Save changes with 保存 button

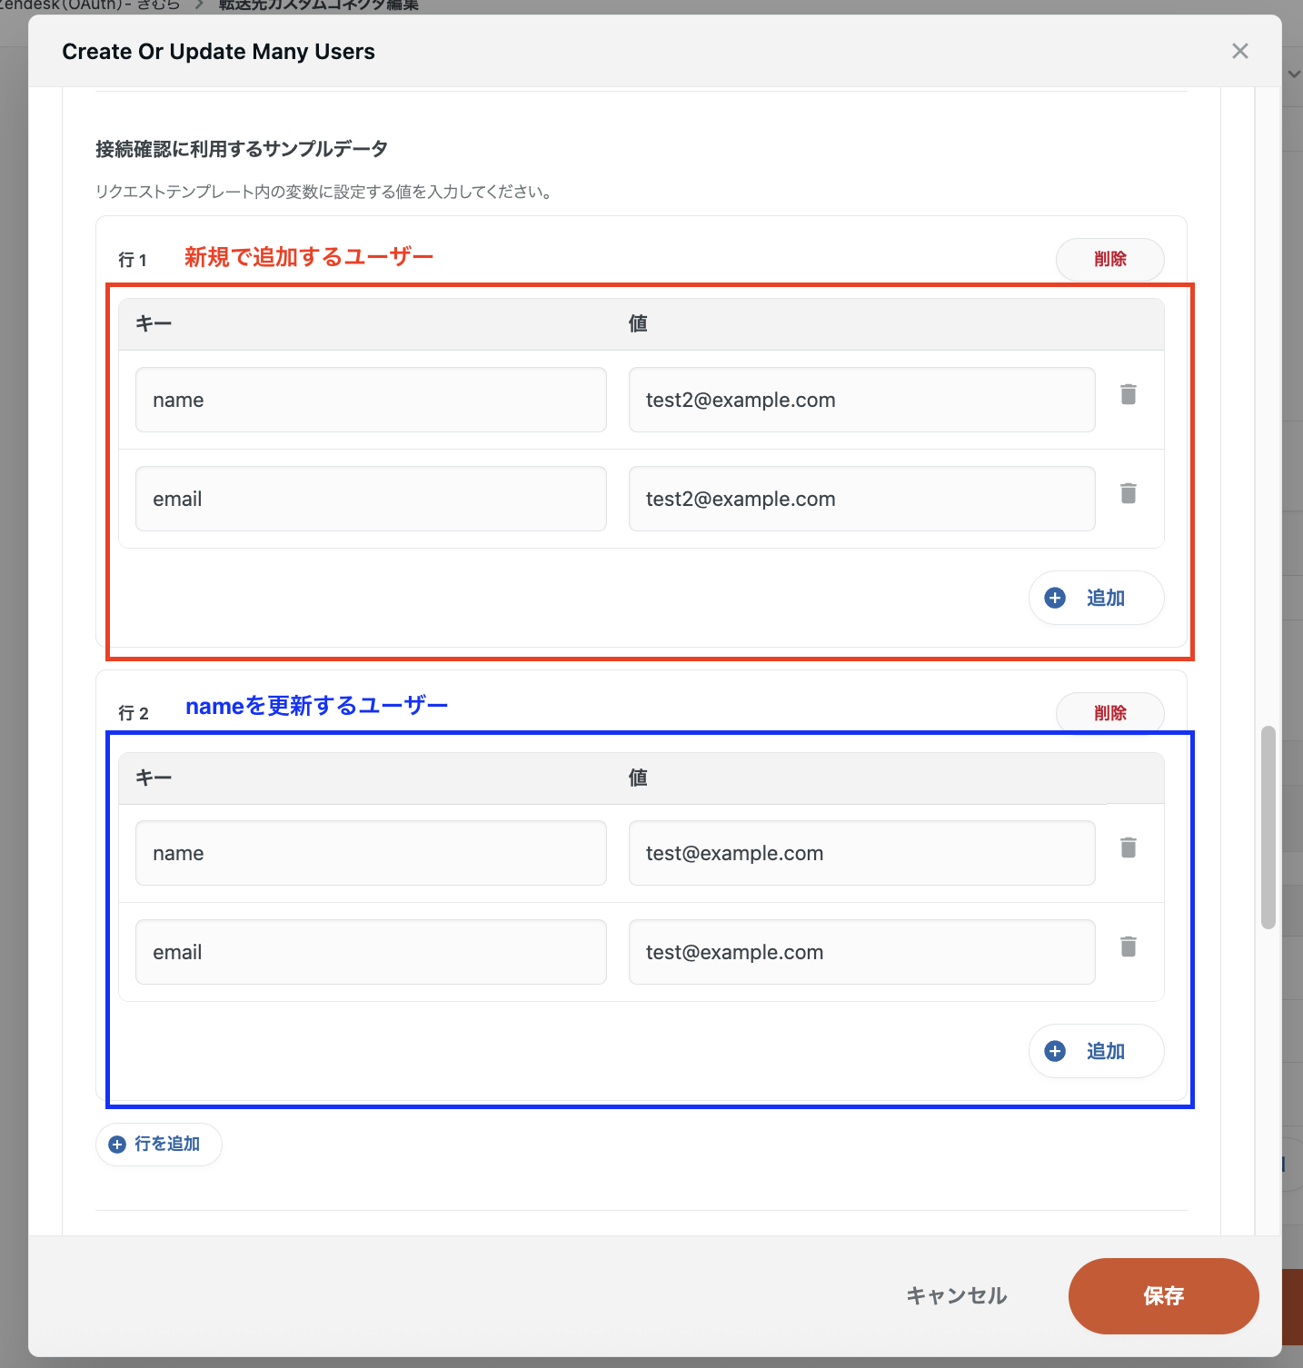1163,1295
